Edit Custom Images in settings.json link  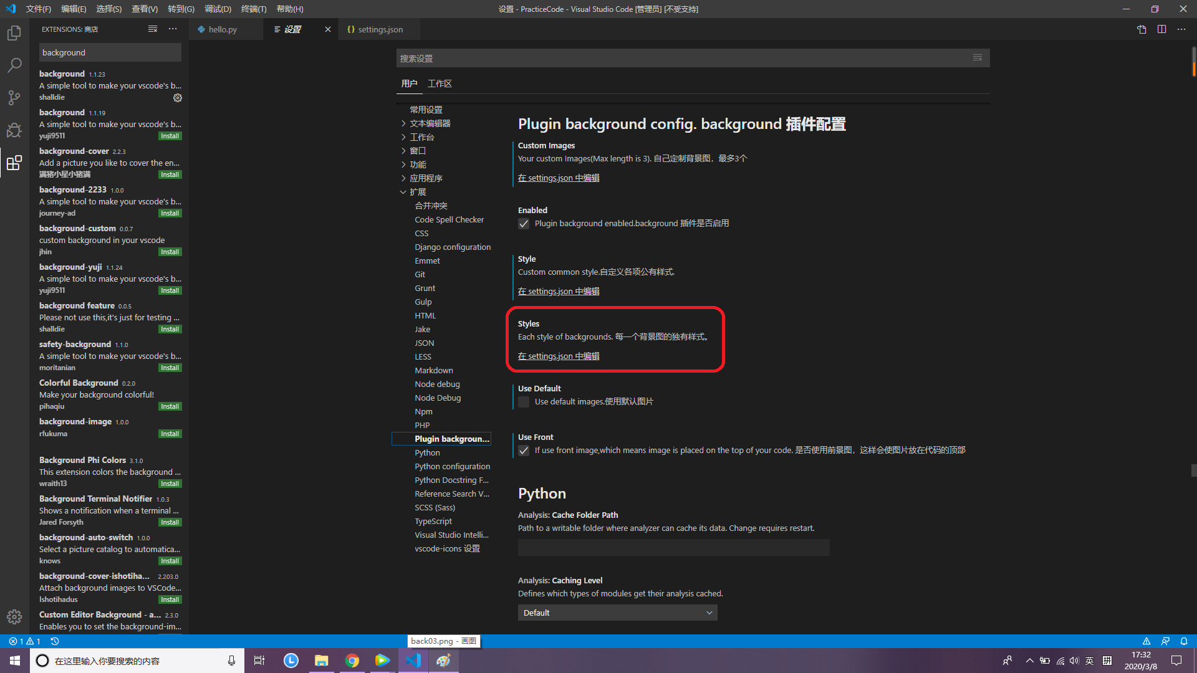click(x=559, y=178)
